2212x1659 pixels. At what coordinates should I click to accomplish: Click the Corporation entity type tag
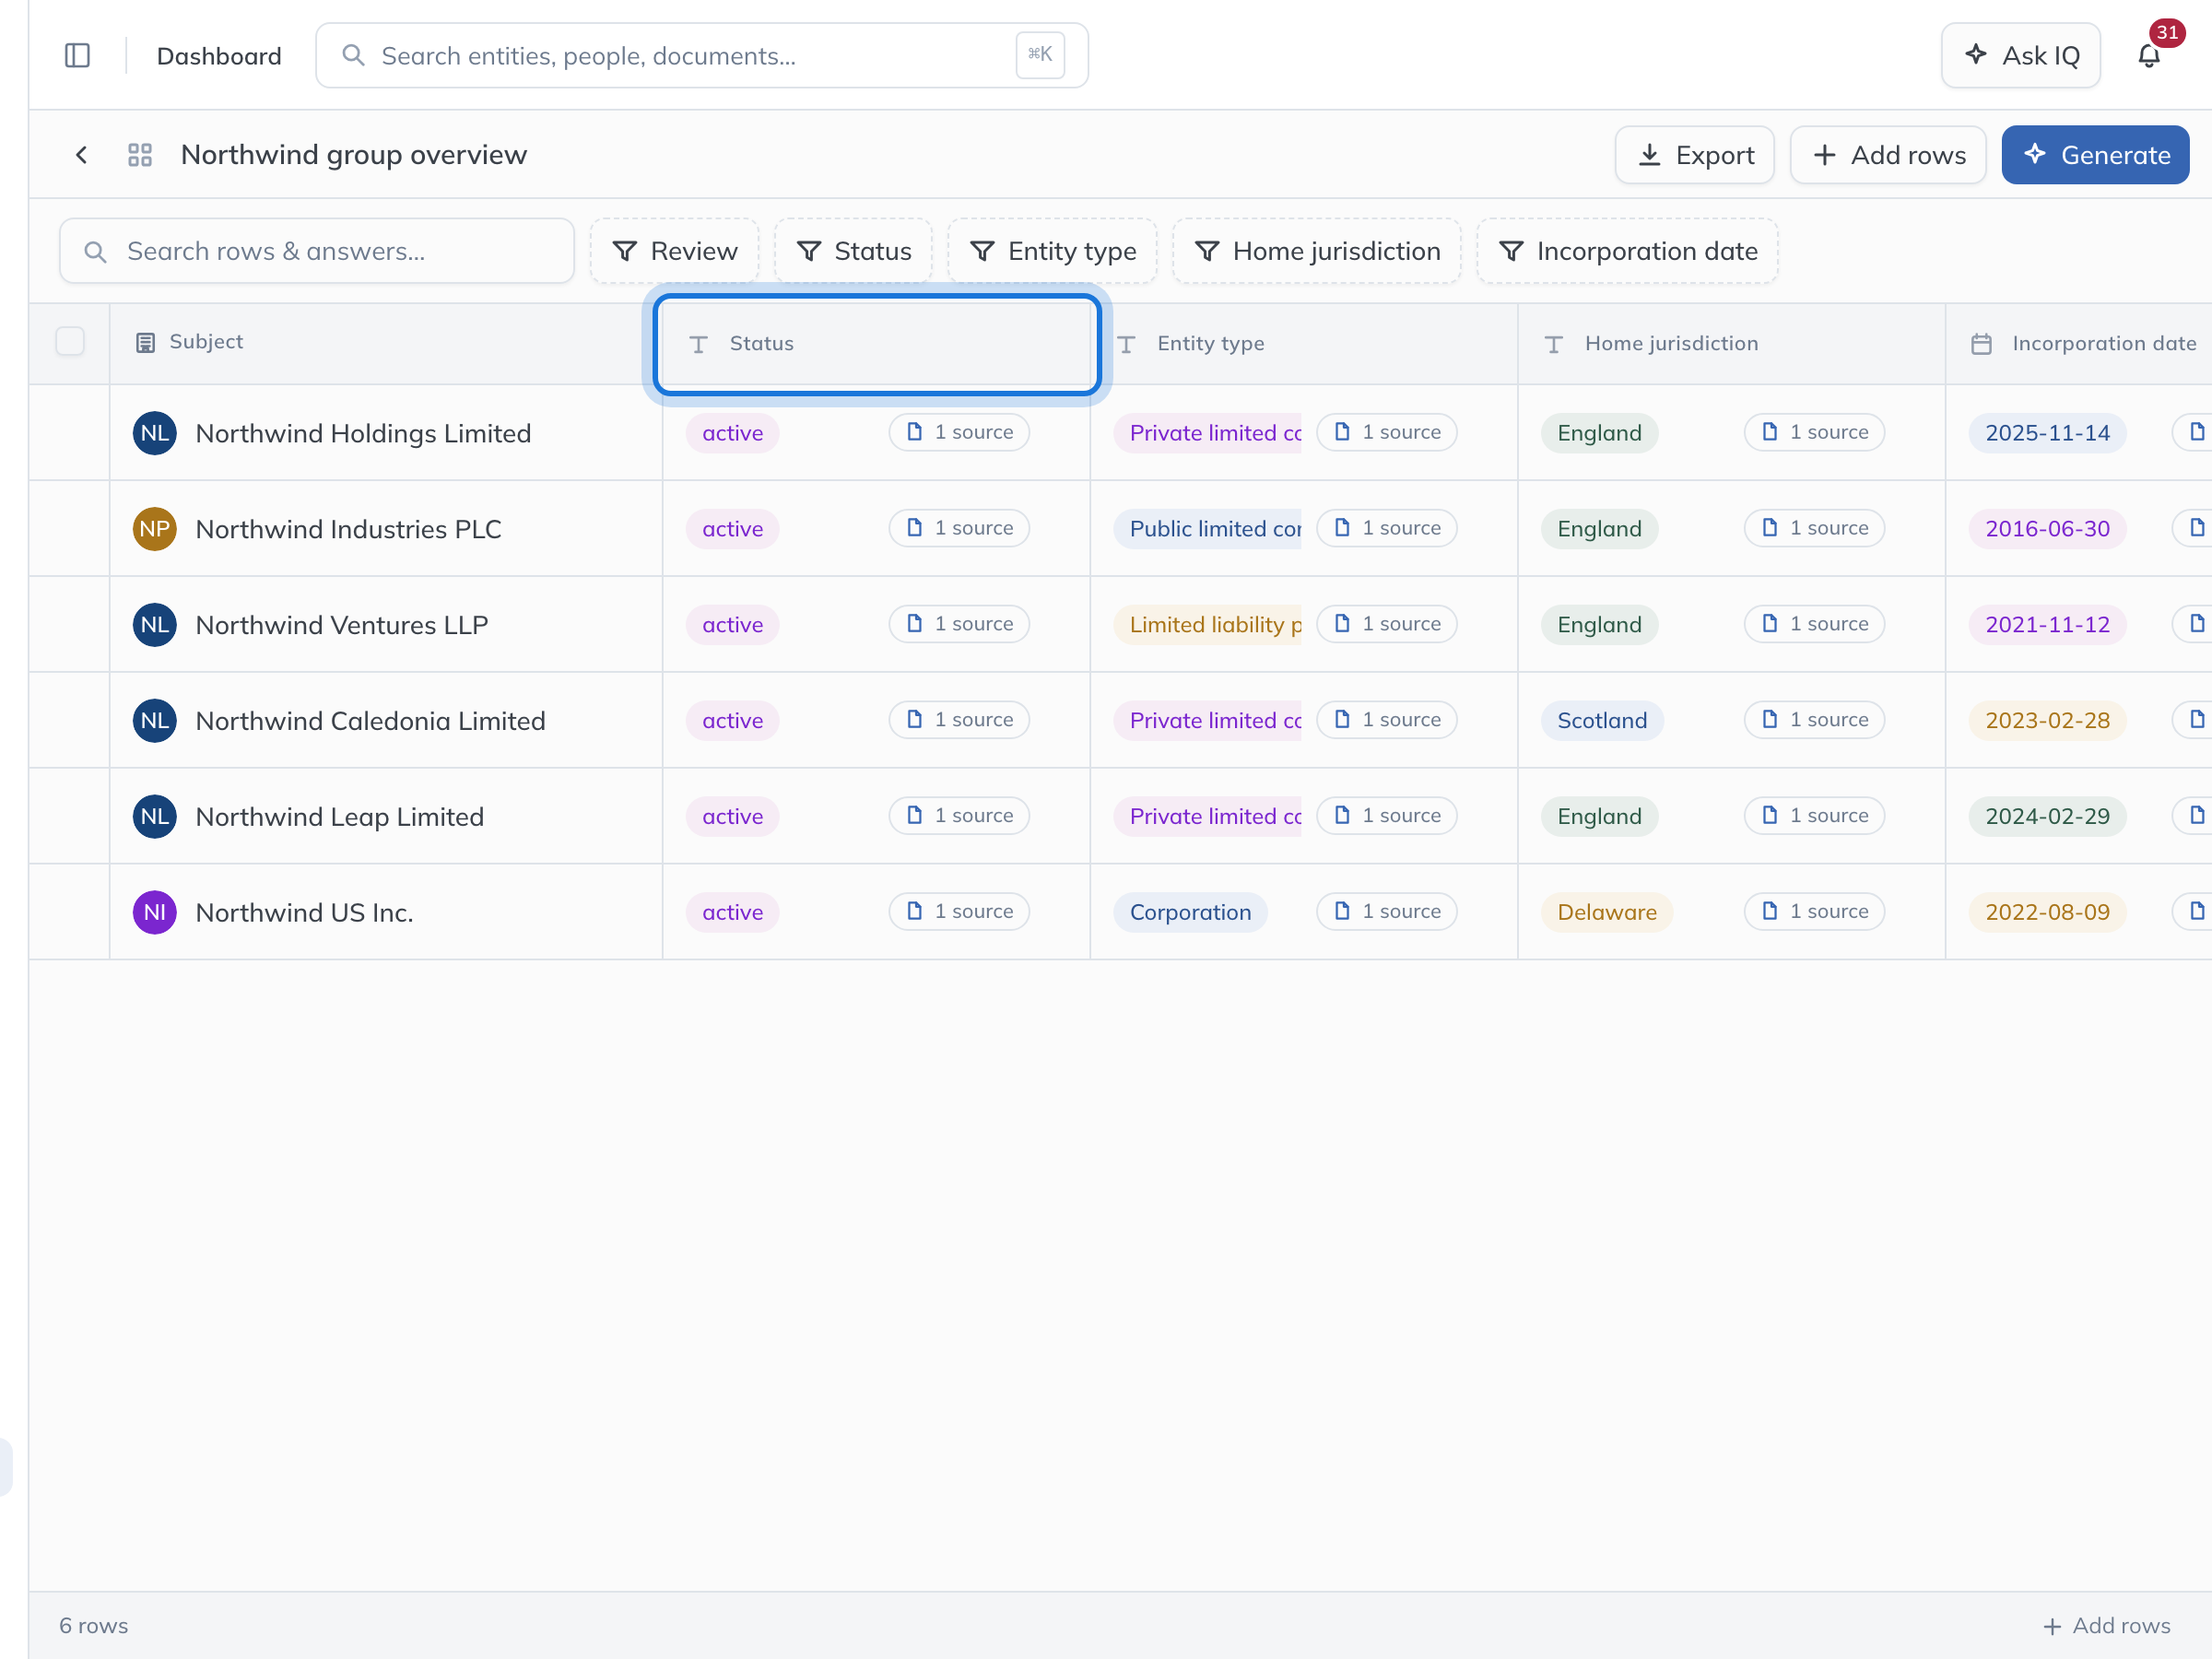point(1190,912)
